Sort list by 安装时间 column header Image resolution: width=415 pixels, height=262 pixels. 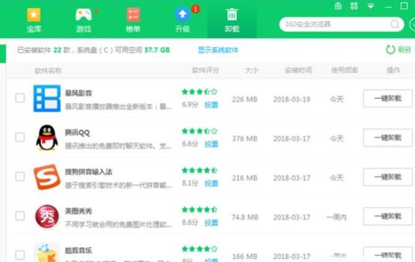(x=298, y=70)
